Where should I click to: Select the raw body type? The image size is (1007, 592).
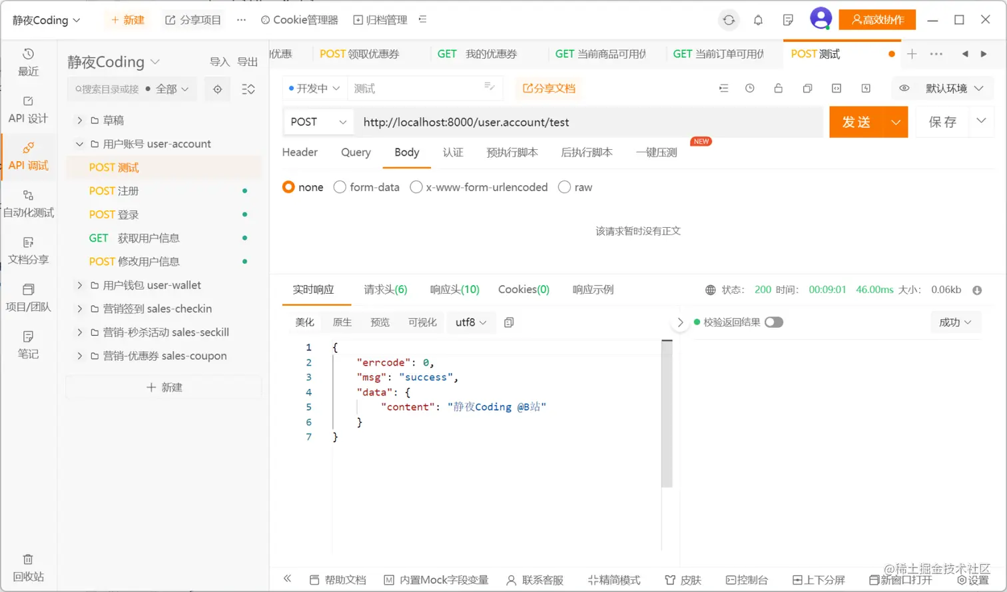coord(575,187)
